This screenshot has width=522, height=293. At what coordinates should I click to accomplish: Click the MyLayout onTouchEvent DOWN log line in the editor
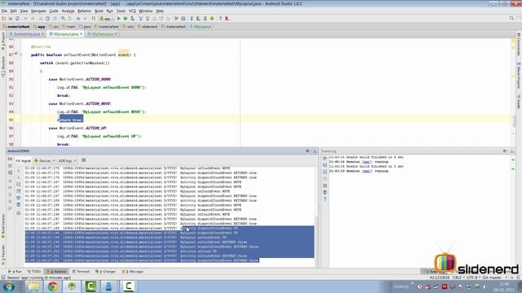(x=101, y=87)
